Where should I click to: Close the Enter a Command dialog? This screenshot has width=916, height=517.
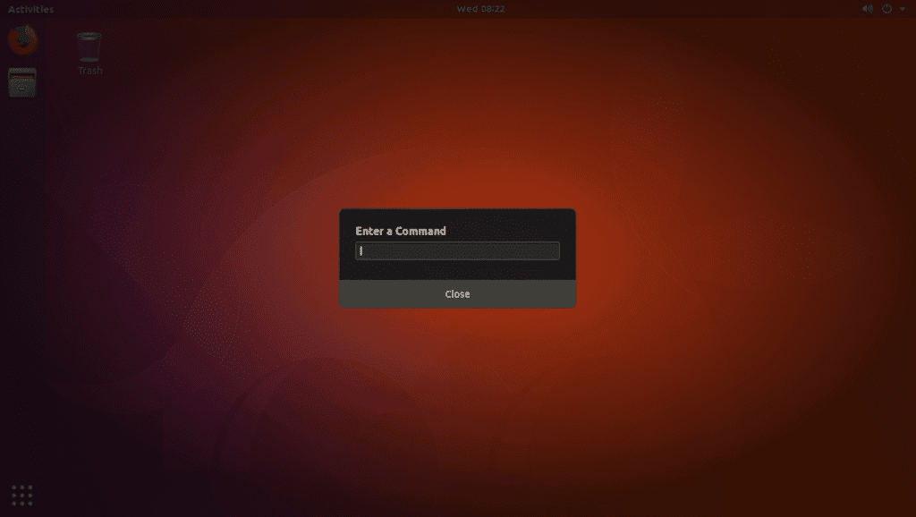coord(457,294)
